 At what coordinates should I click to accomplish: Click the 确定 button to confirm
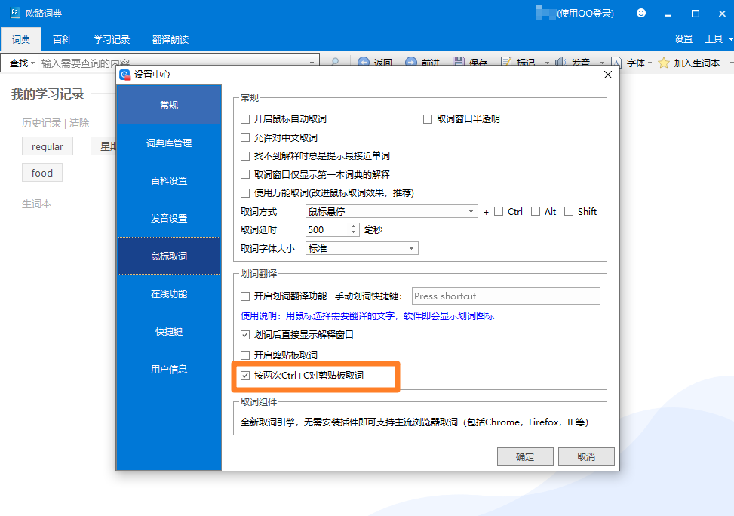[525, 456]
